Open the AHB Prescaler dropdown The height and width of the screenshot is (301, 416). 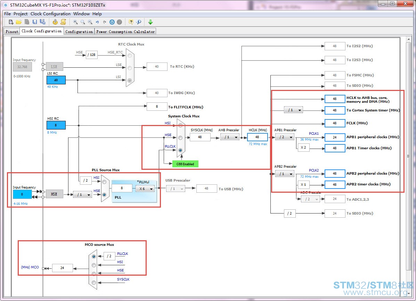click(230, 137)
